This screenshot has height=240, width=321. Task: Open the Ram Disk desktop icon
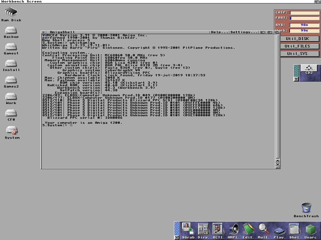point(11,14)
